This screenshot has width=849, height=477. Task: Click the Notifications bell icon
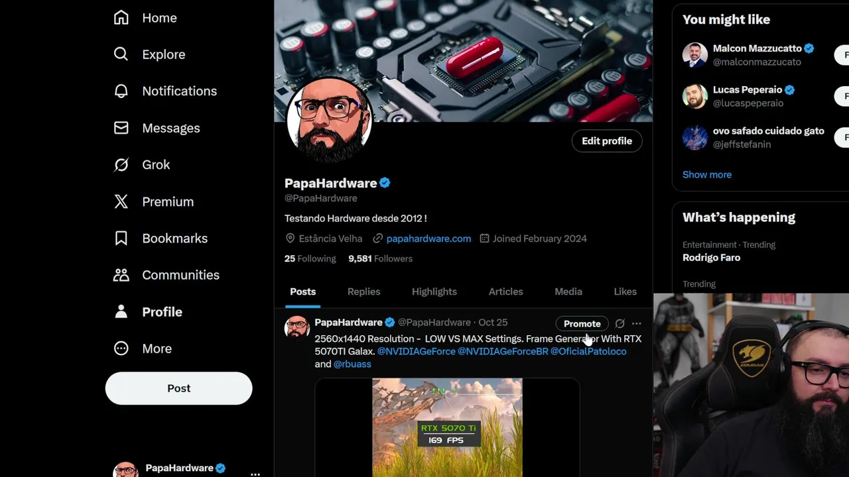(x=121, y=91)
